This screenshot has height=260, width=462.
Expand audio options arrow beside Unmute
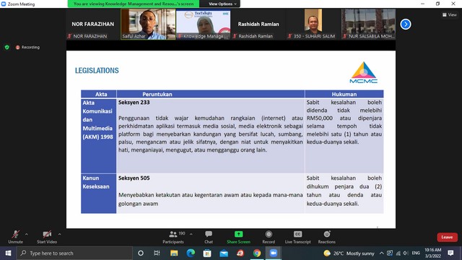27,234
